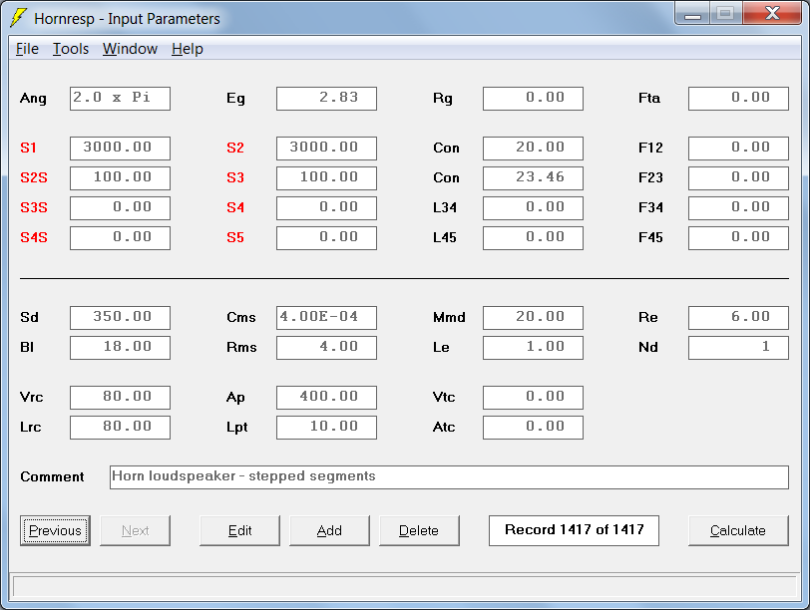The width and height of the screenshot is (810, 610).
Task: Click the Nd field showing 1
Action: 738,347
